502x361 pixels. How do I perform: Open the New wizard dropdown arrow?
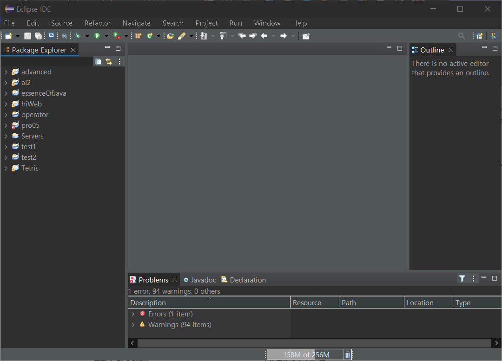(18, 36)
